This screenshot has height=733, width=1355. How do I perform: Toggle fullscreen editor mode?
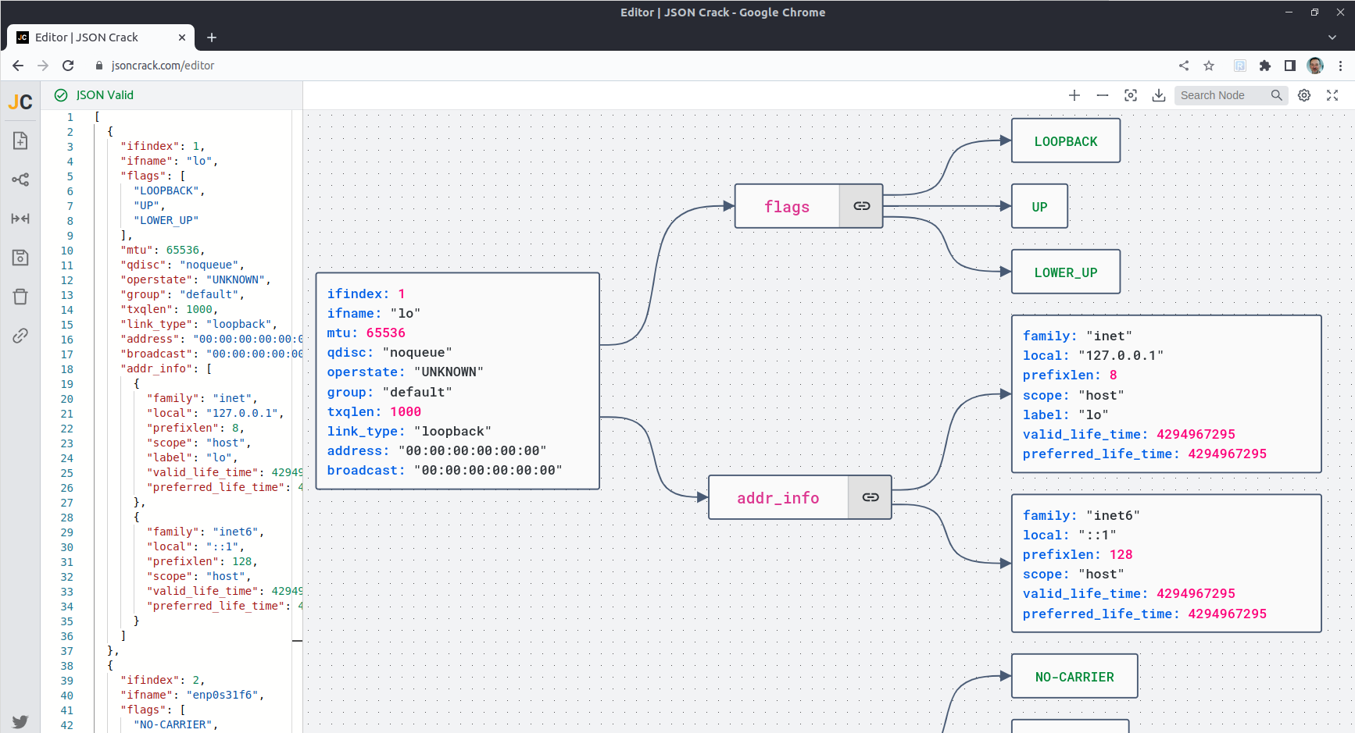click(1332, 95)
